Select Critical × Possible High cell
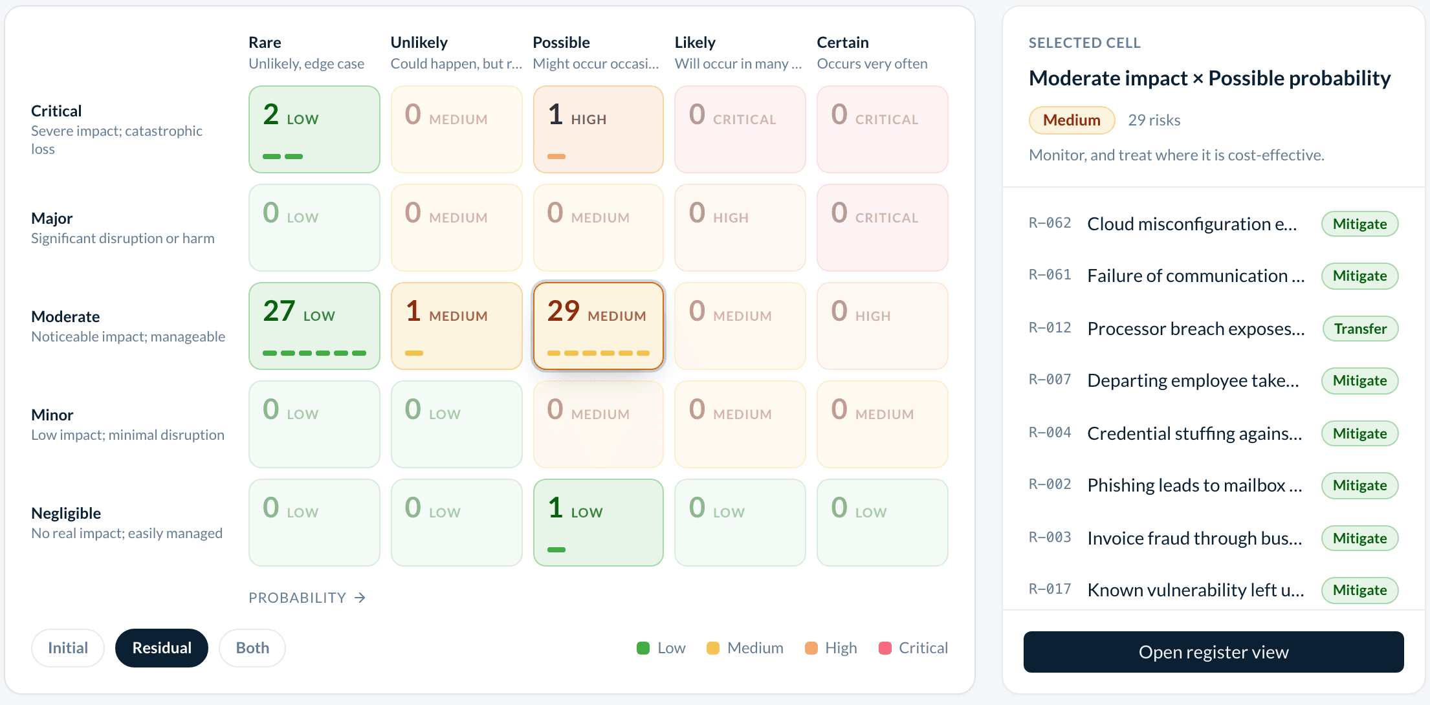The image size is (1430, 705). click(x=599, y=129)
